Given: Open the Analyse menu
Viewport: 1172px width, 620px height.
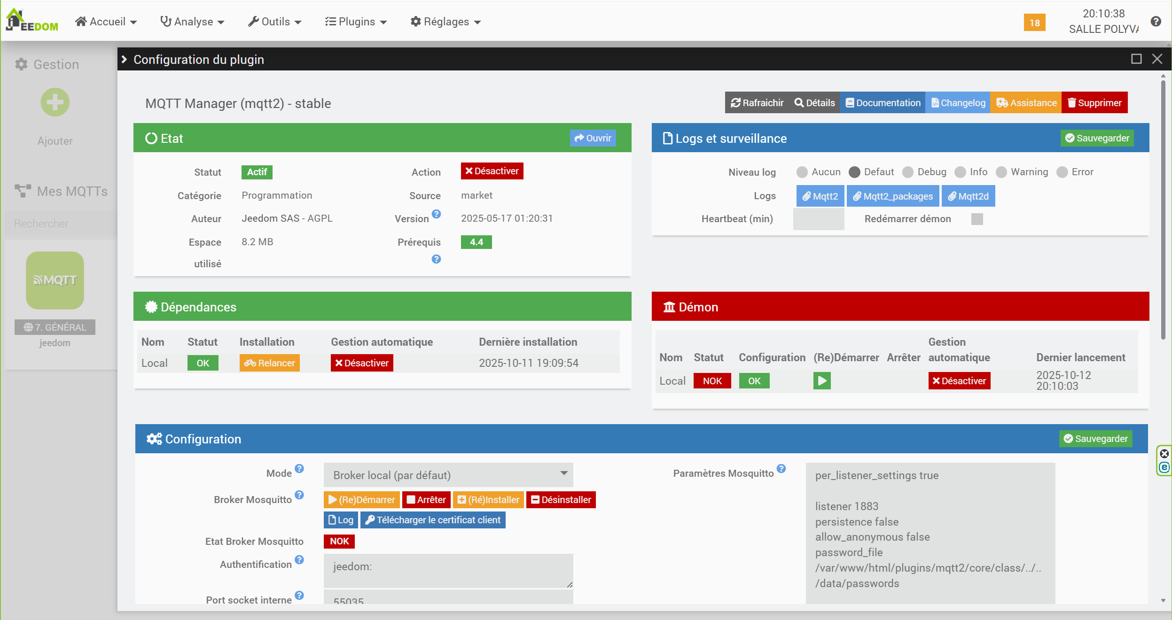Looking at the screenshot, I should click(192, 22).
